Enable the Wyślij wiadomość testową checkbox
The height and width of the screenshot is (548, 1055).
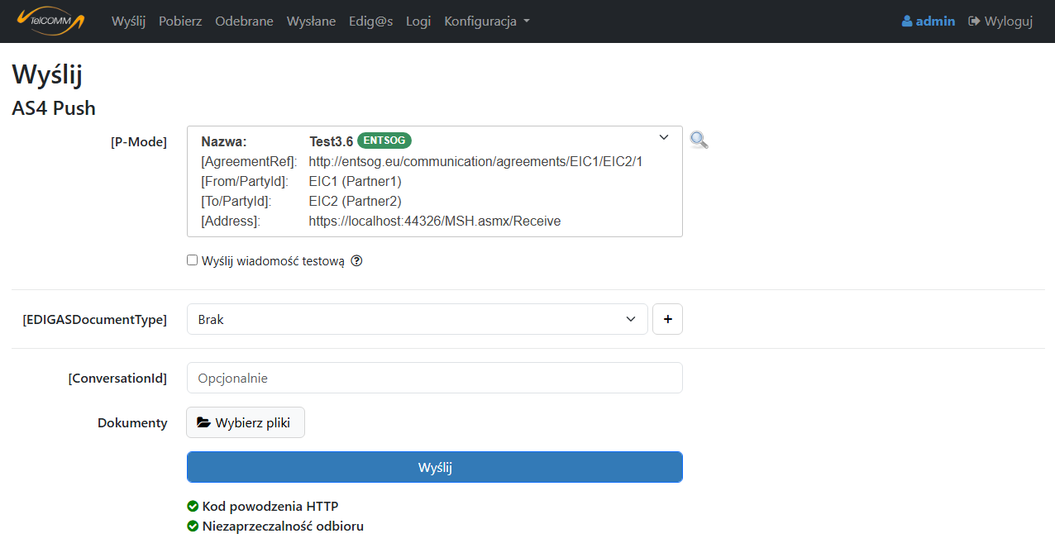(x=193, y=260)
